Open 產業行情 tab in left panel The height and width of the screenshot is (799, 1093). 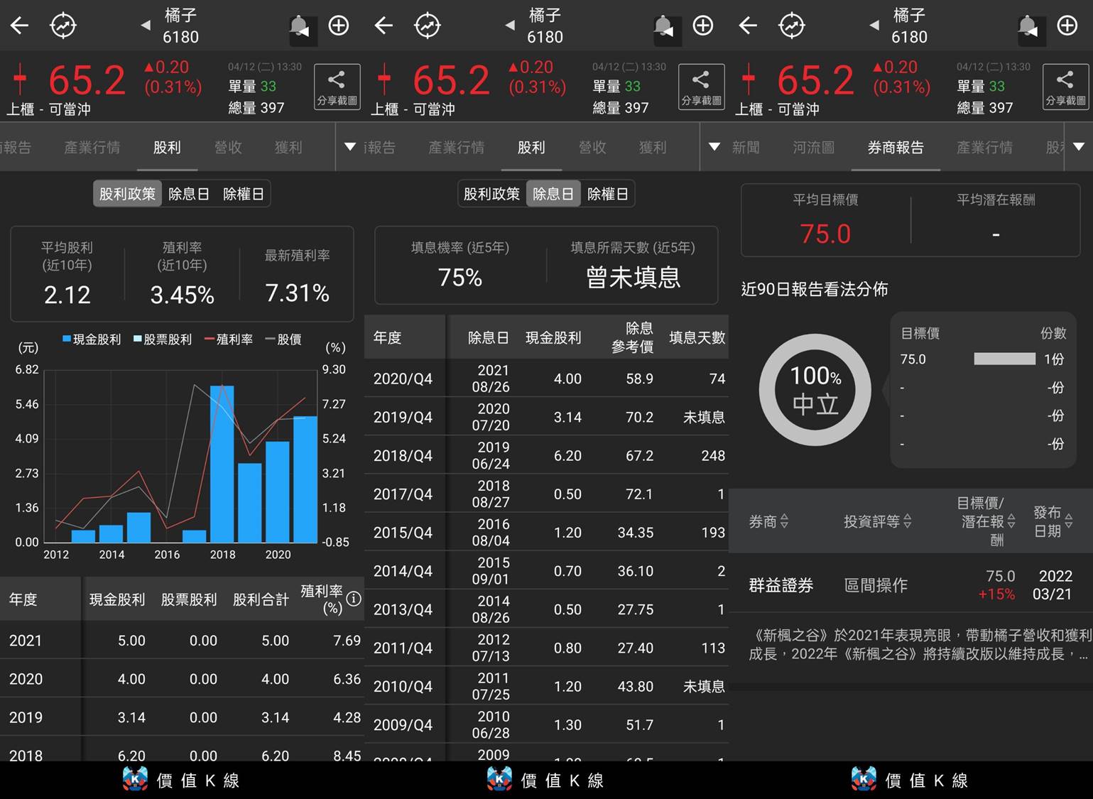(x=92, y=147)
